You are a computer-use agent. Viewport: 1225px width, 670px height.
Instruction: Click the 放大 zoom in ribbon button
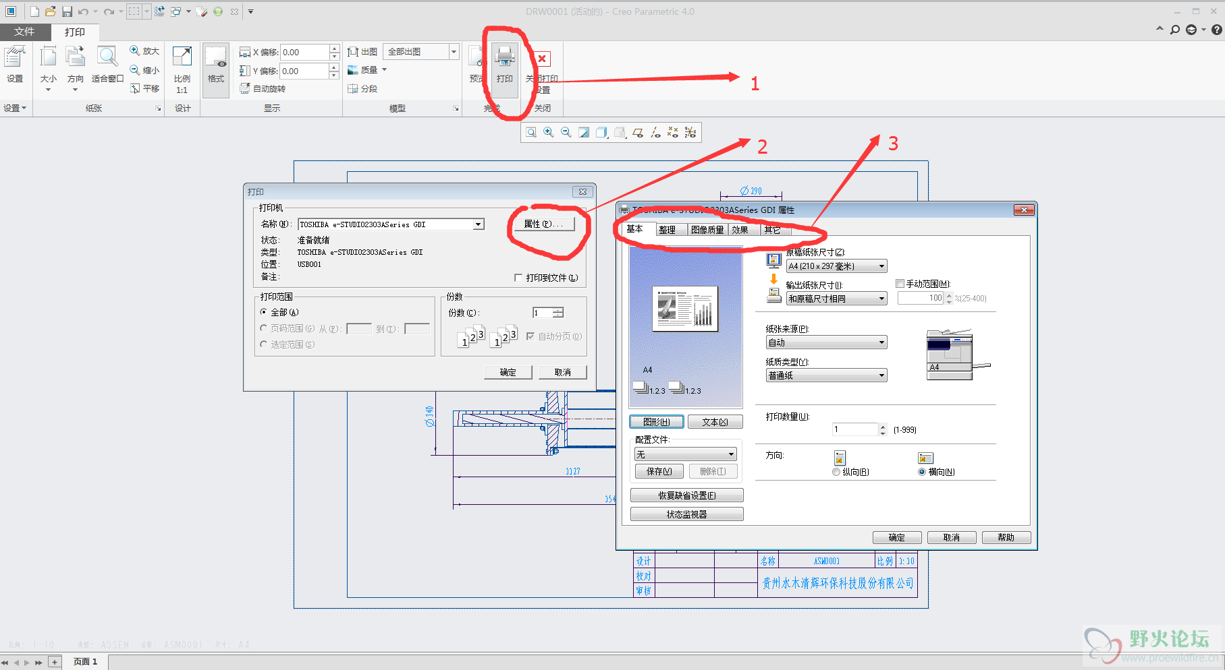point(144,51)
